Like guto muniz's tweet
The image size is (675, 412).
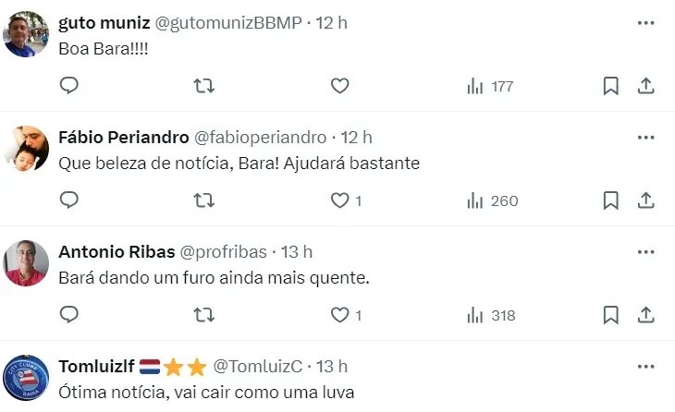[x=339, y=86]
